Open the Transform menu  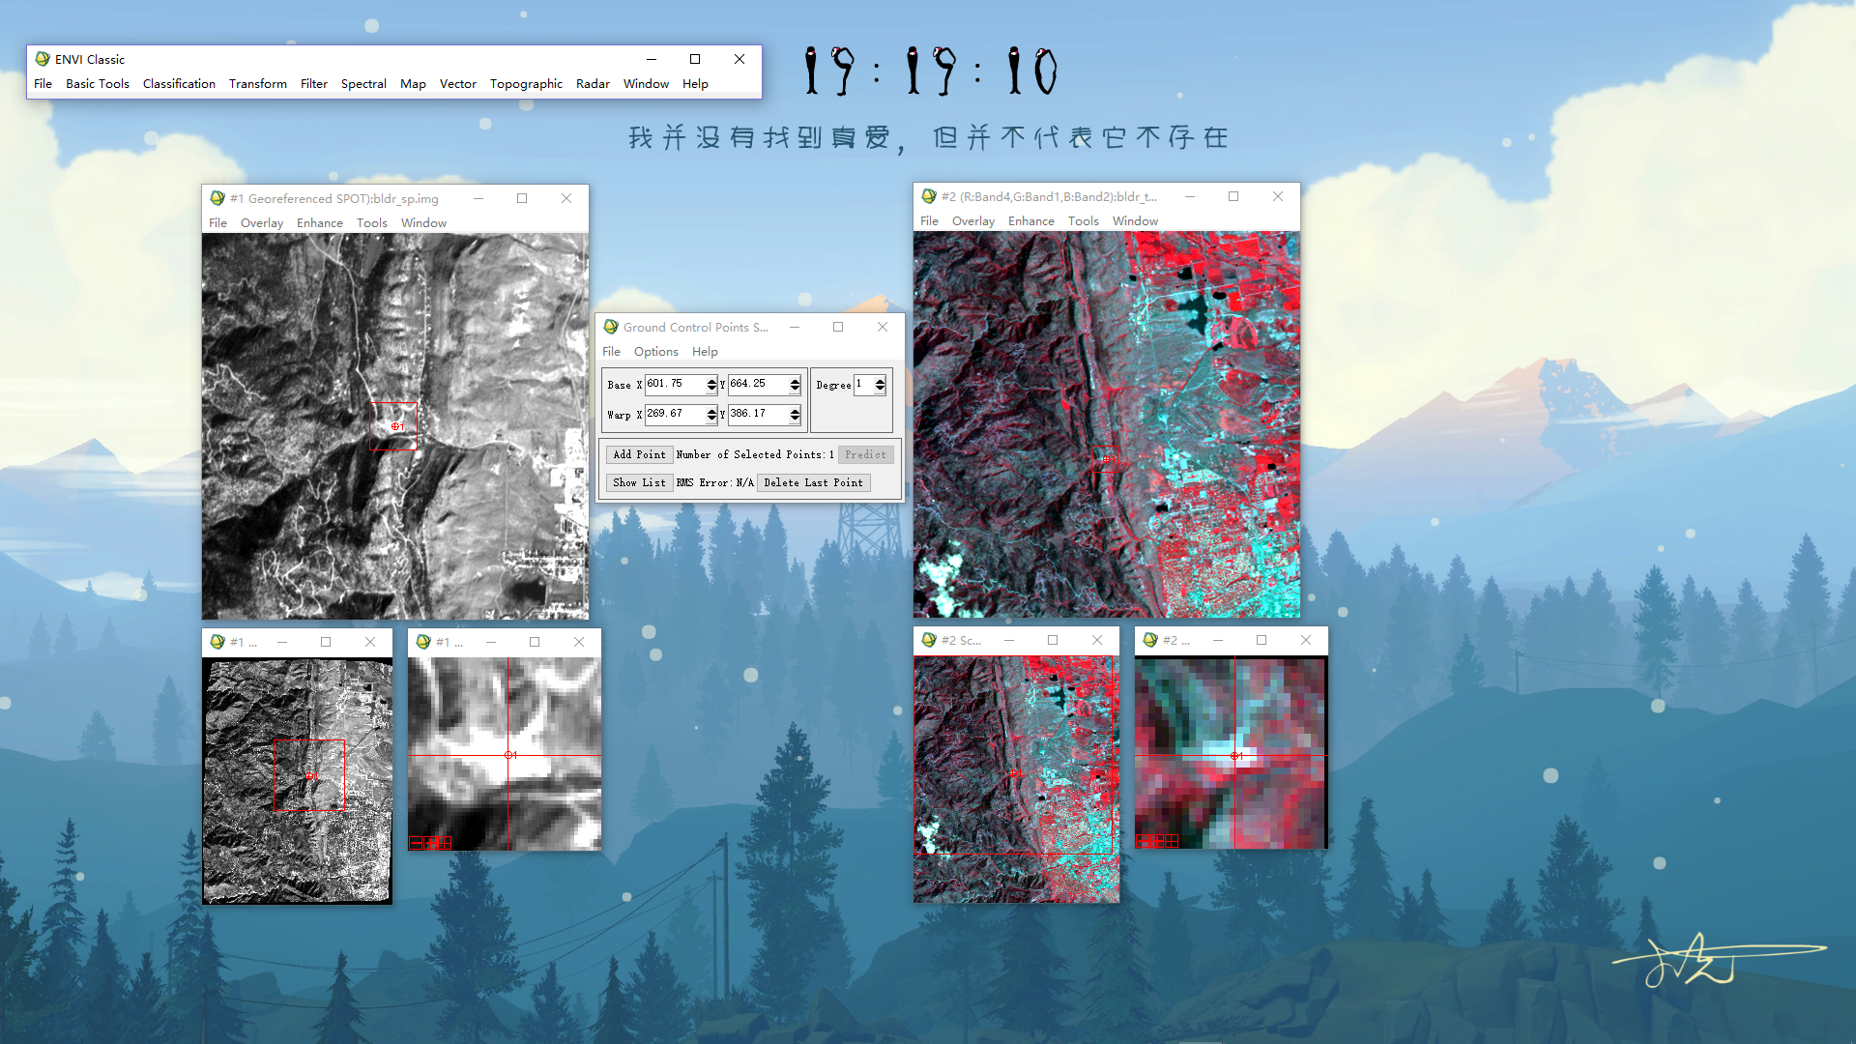point(258,84)
